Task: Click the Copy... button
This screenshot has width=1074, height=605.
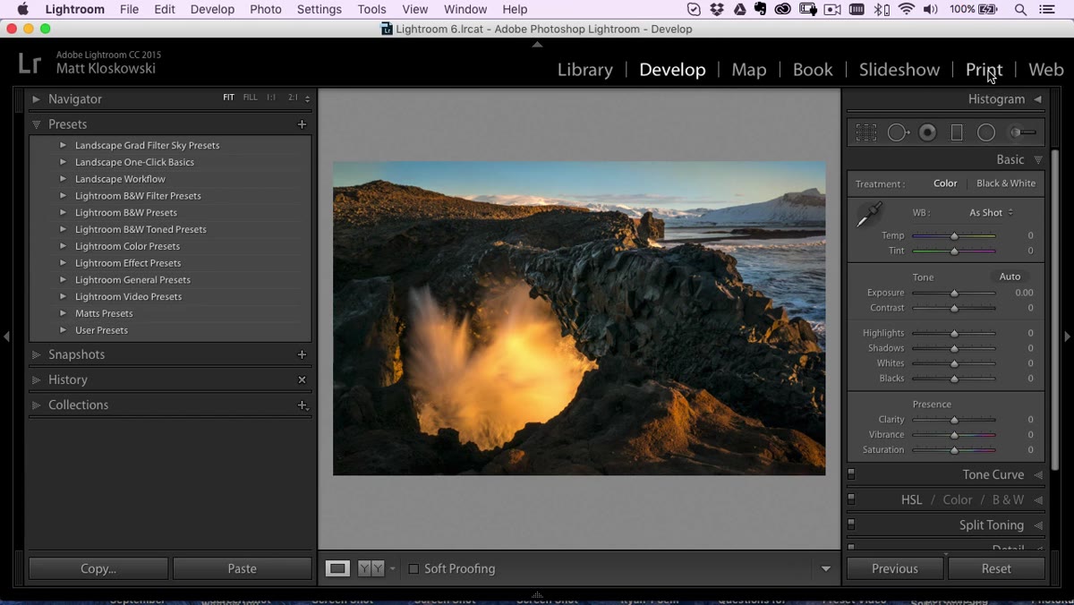Action: [x=98, y=568]
